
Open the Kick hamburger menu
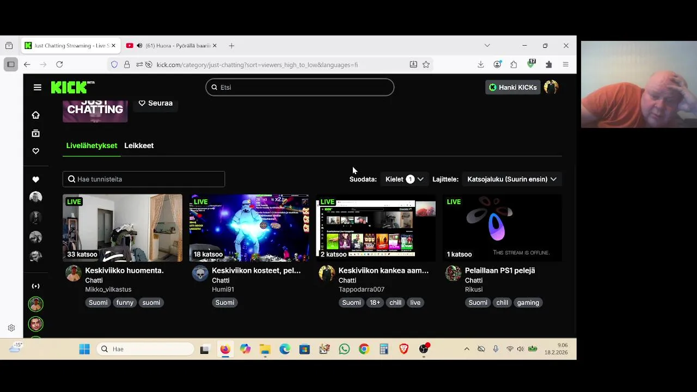(x=38, y=87)
